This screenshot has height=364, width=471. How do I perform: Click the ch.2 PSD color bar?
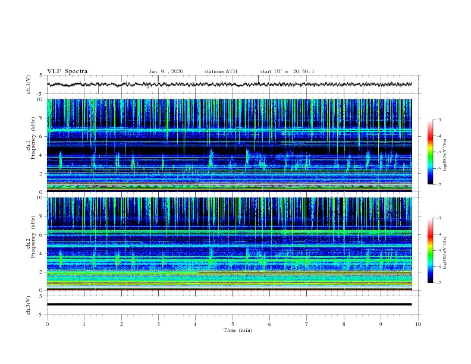(431, 250)
